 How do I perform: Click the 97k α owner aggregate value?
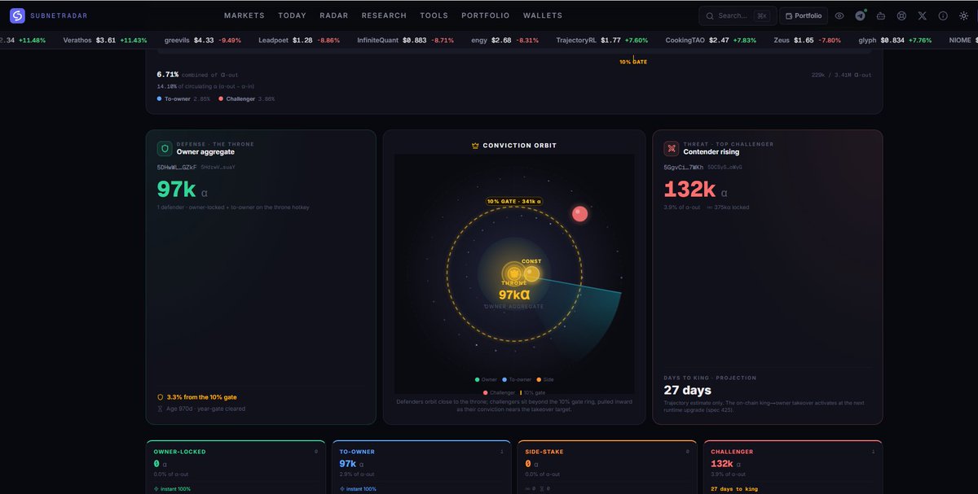(183, 190)
